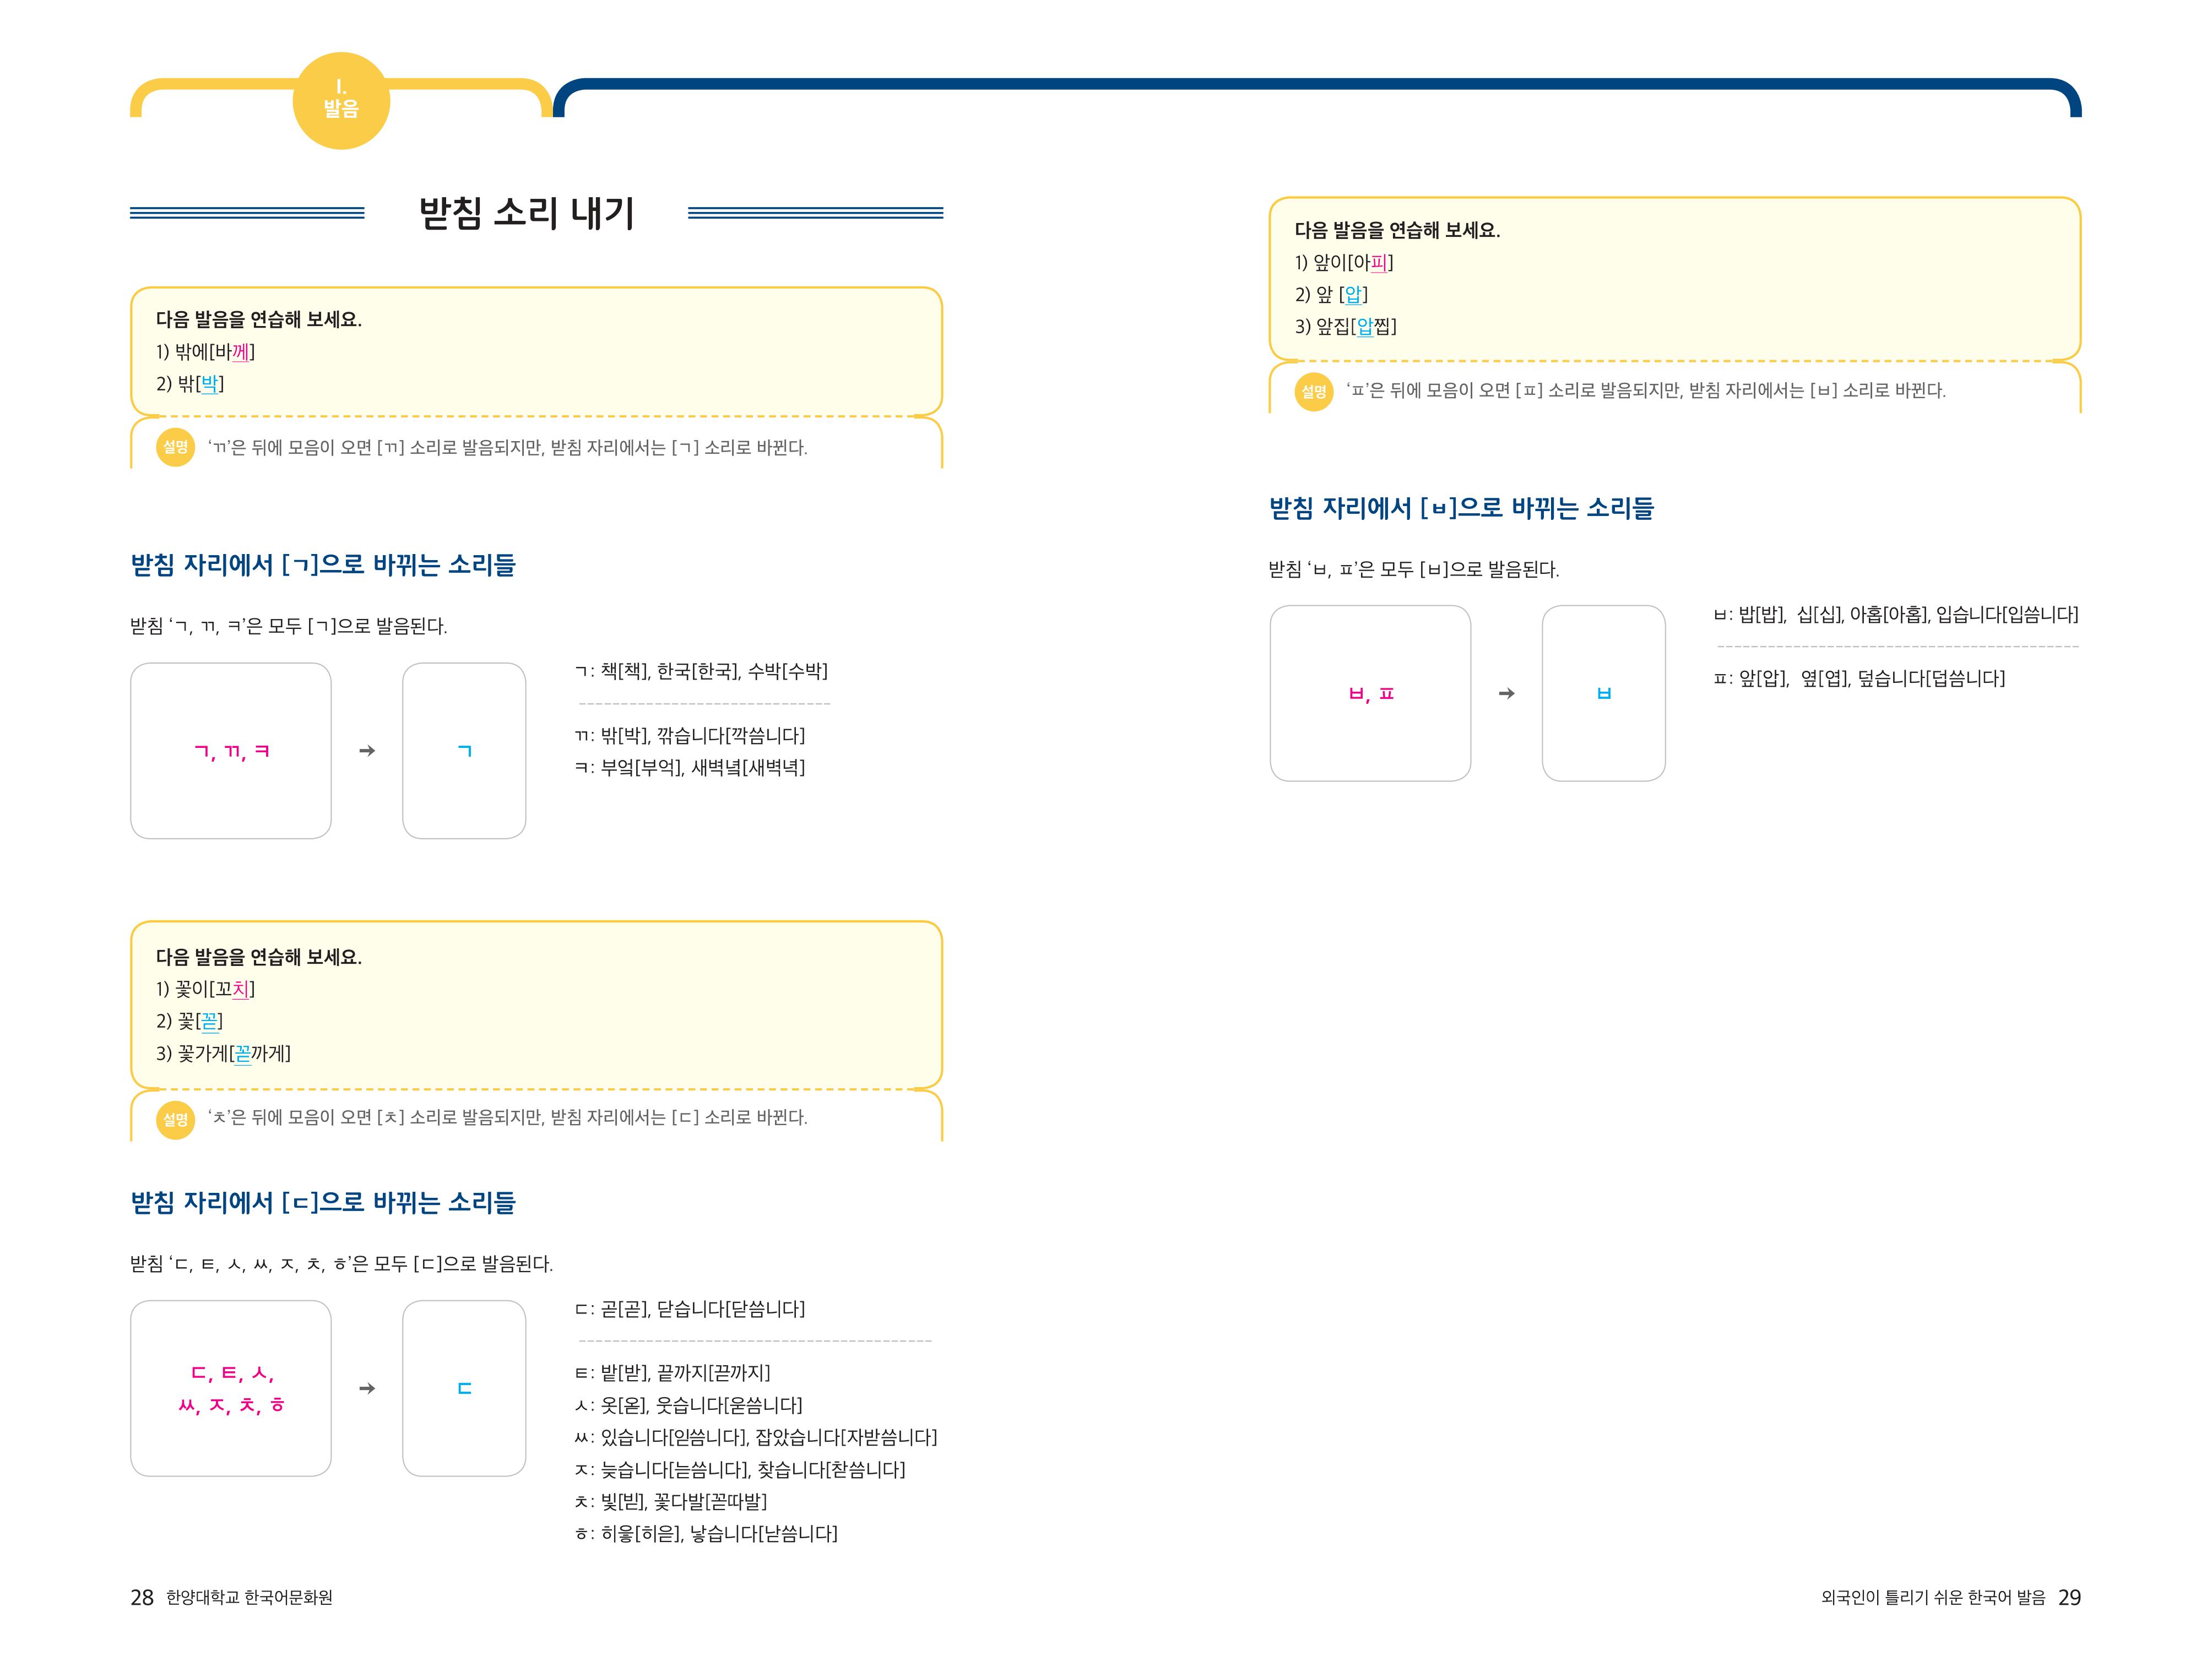
Task: Click page number 28 in the footer
Action: [x=142, y=1597]
